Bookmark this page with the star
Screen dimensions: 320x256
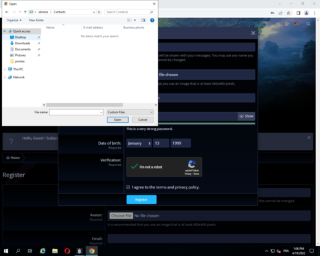coord(289,13)
